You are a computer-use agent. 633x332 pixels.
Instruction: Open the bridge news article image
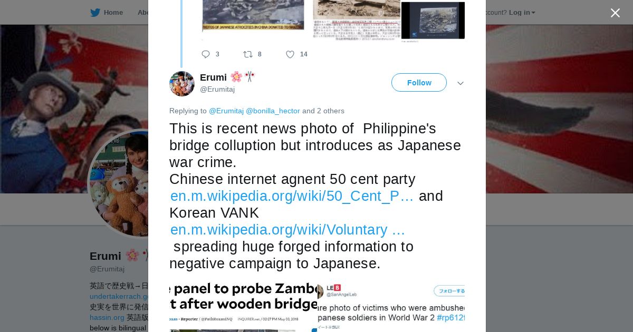243,307
